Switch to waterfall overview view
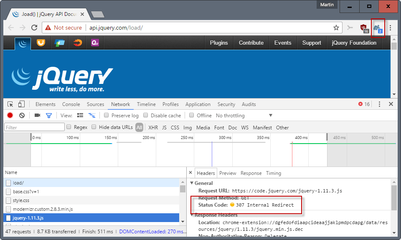Screen dimensions: 401x240 pyautogui.click(x=92, y=115)
